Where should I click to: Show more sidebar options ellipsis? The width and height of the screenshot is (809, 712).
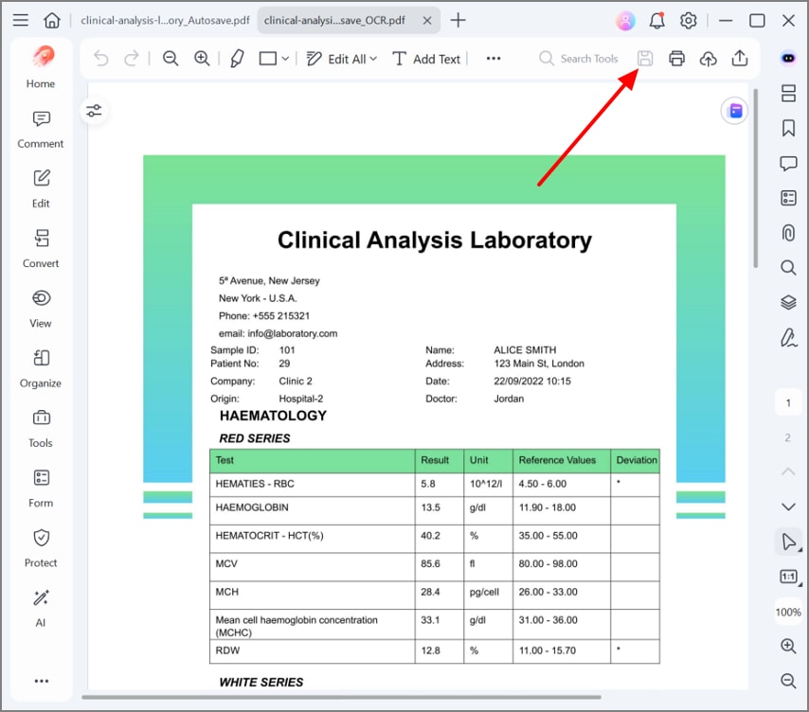tap(42, 681)
